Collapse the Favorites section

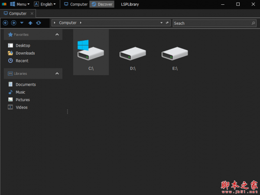point(57,35)
